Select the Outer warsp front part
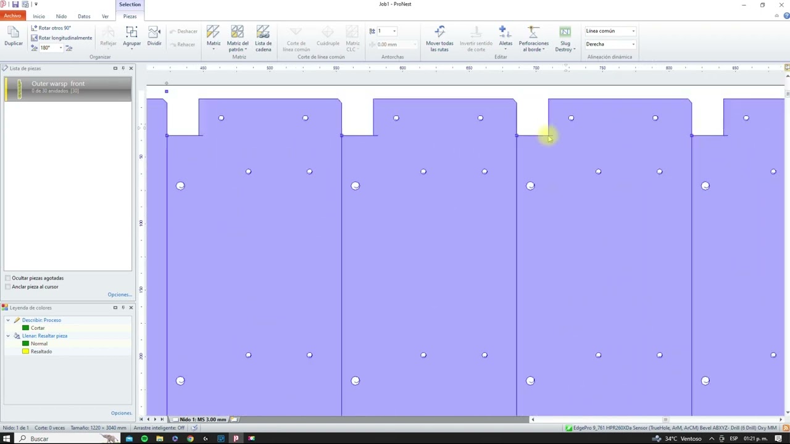The image size is (790, 444). point(68,89)
